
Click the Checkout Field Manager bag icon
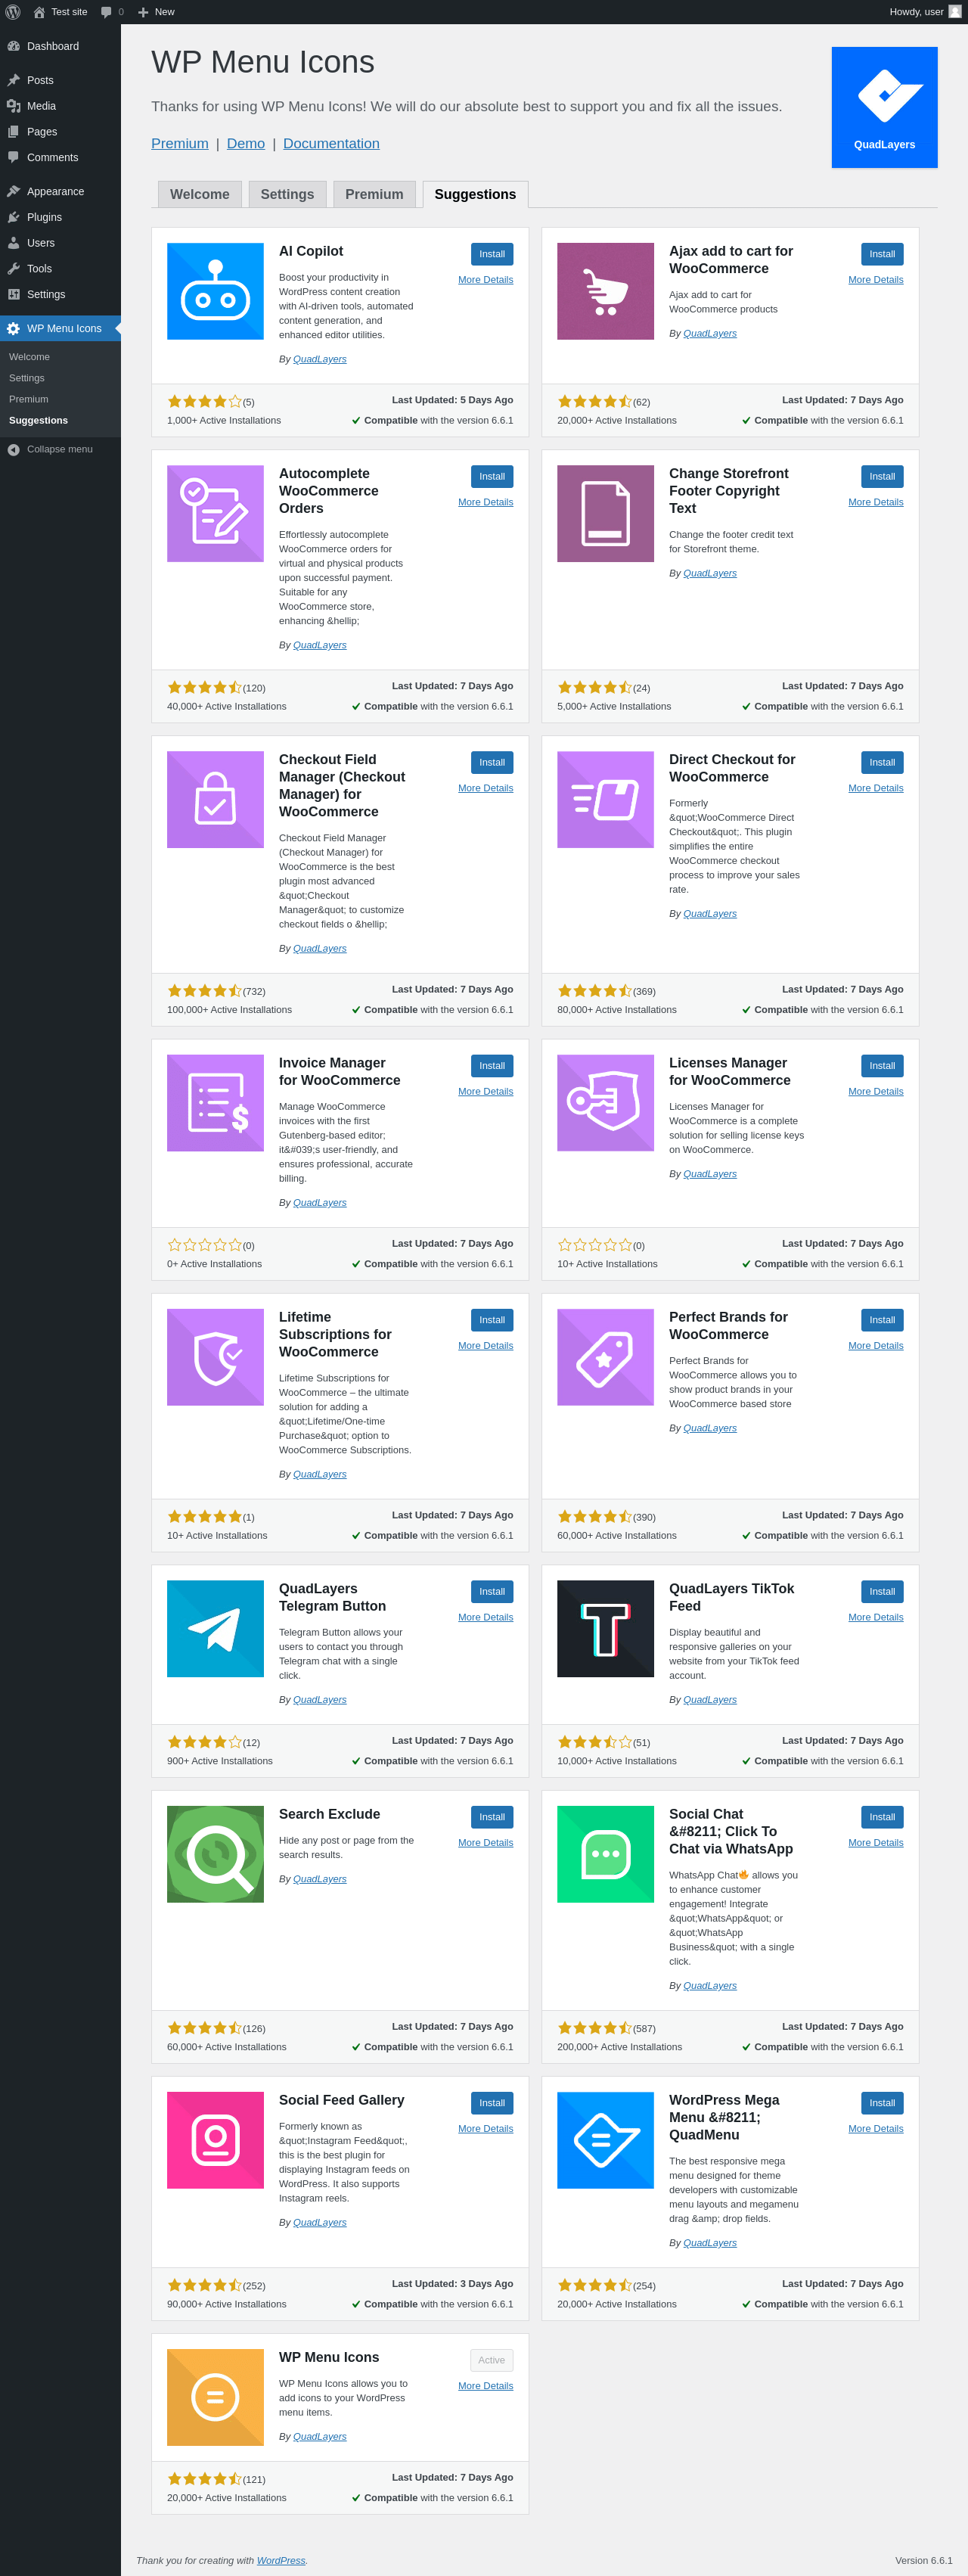coord(215,799)
